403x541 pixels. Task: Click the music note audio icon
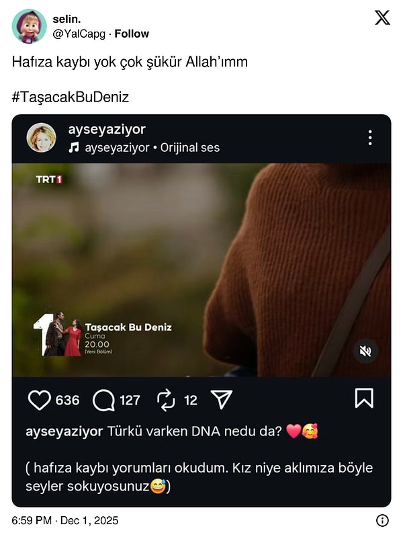point(74,147)
